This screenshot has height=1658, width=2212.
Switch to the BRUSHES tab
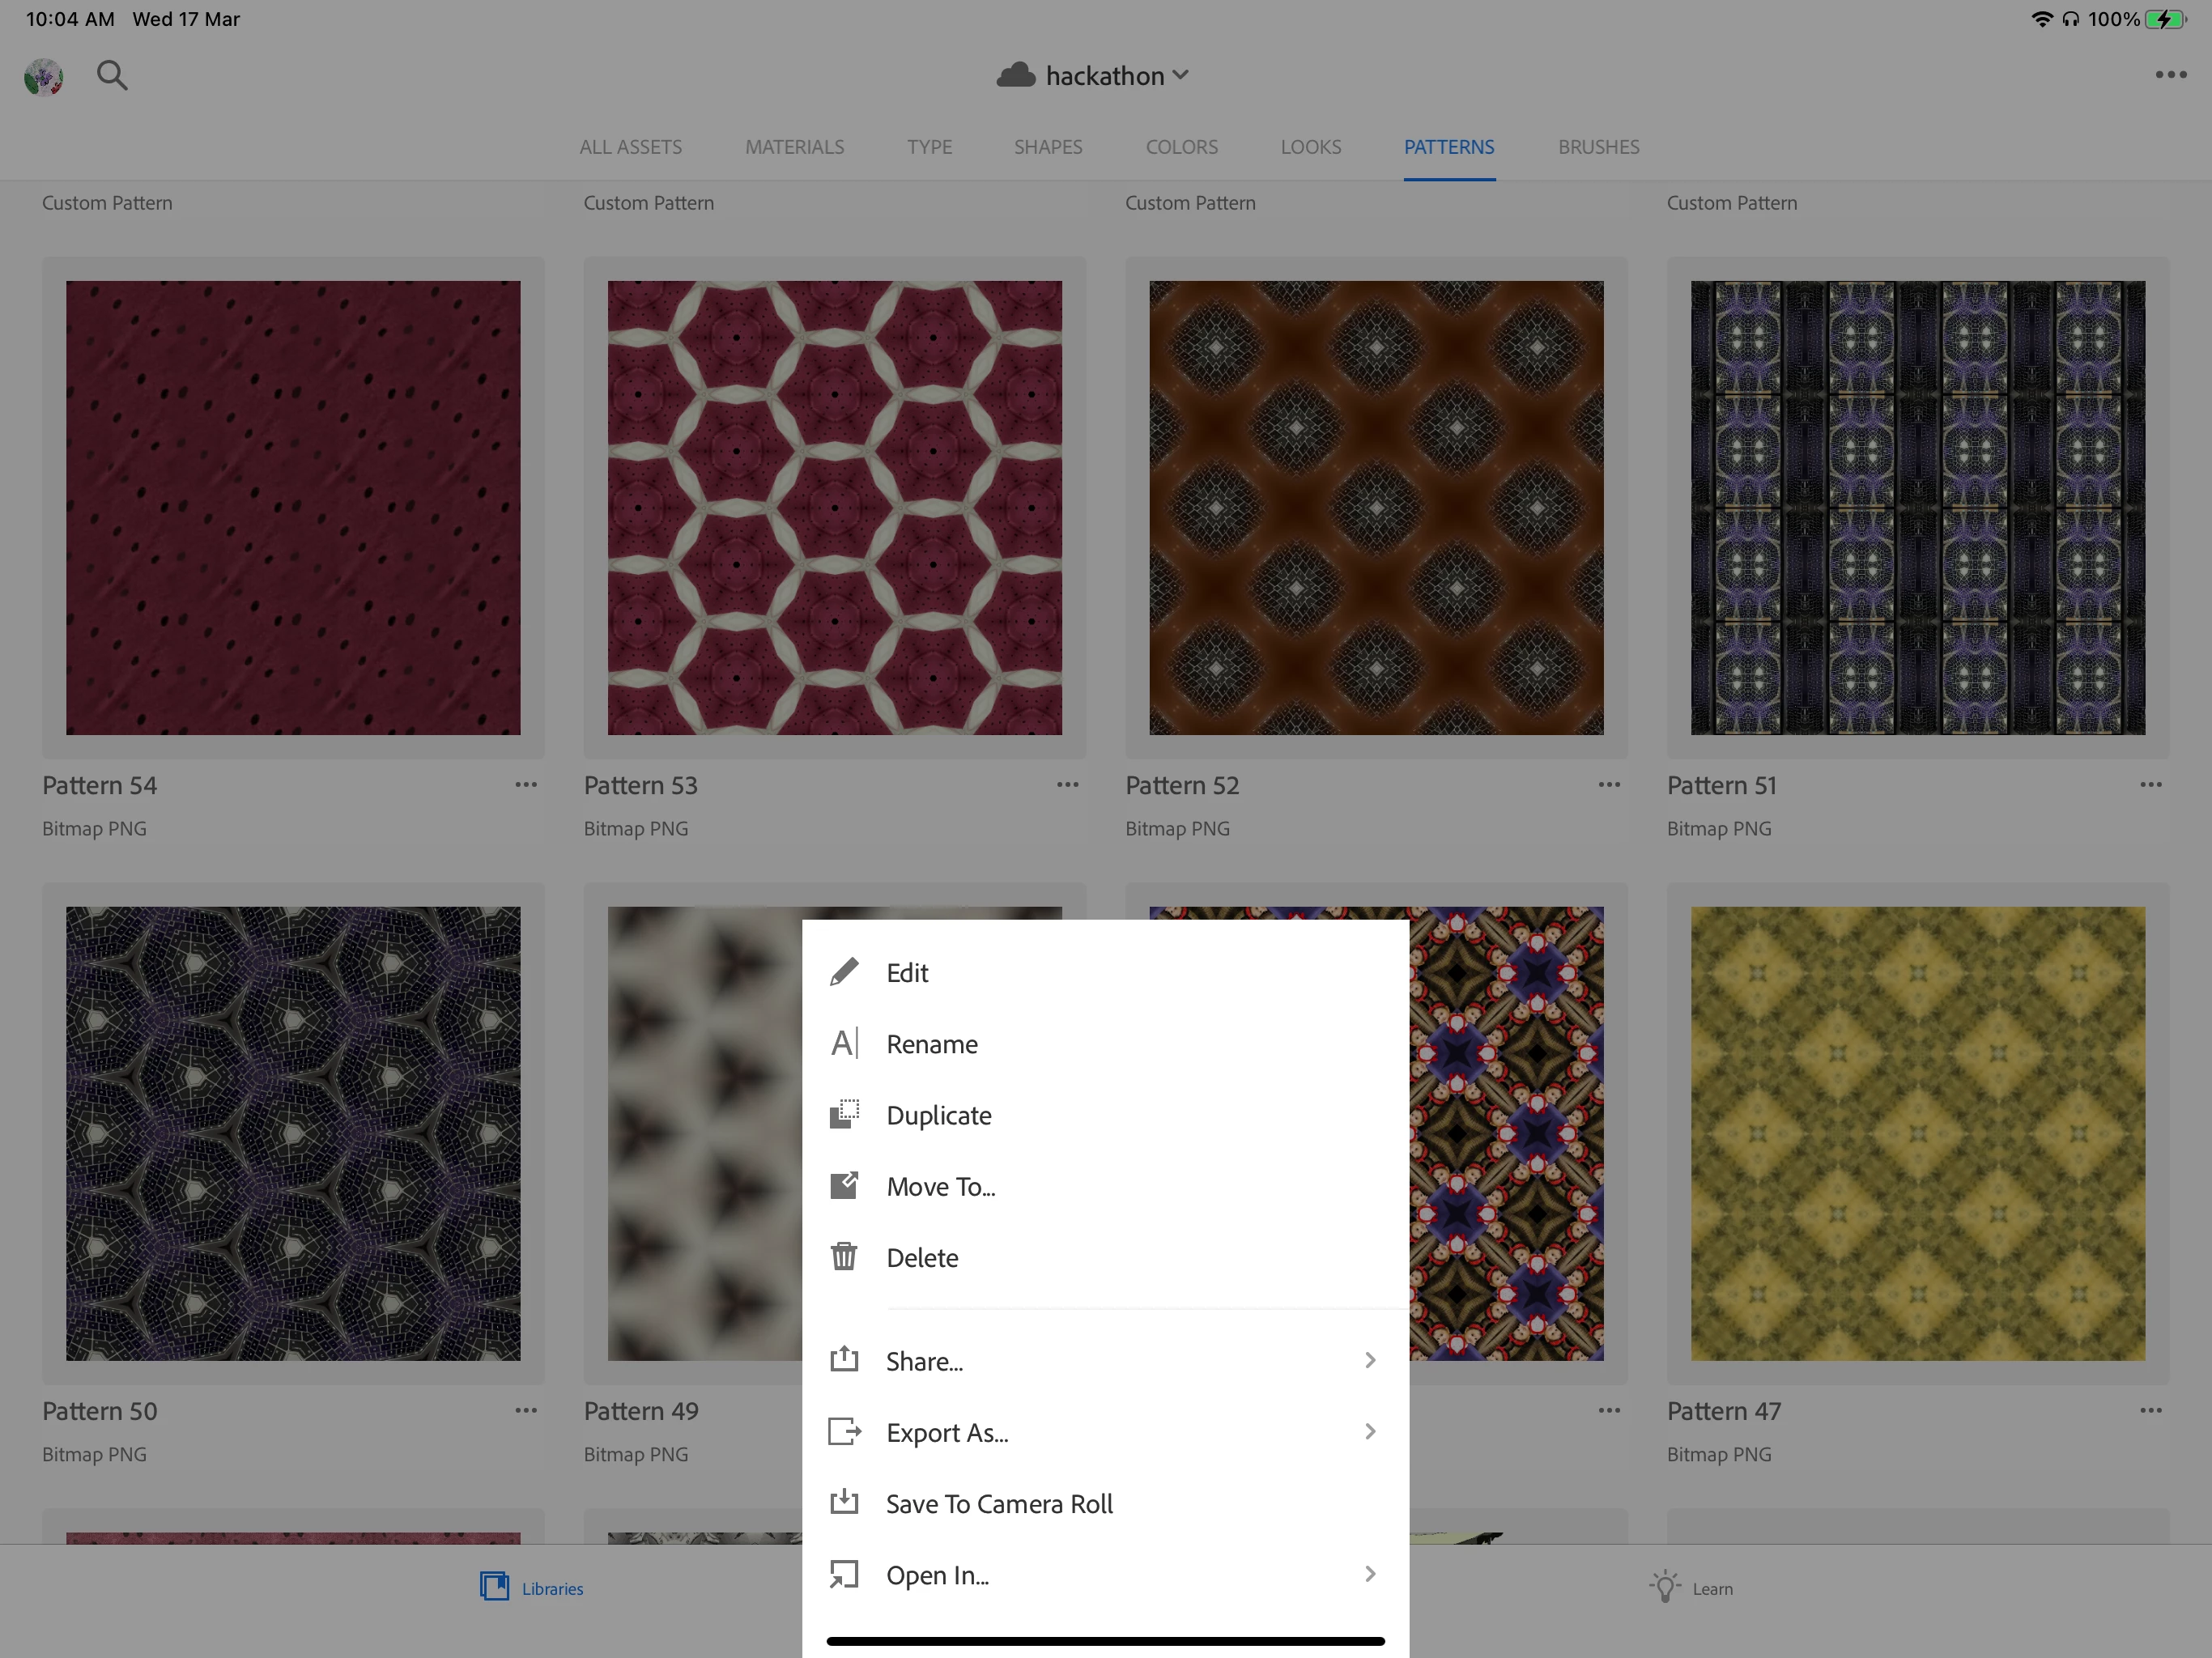click(1598, 147)
